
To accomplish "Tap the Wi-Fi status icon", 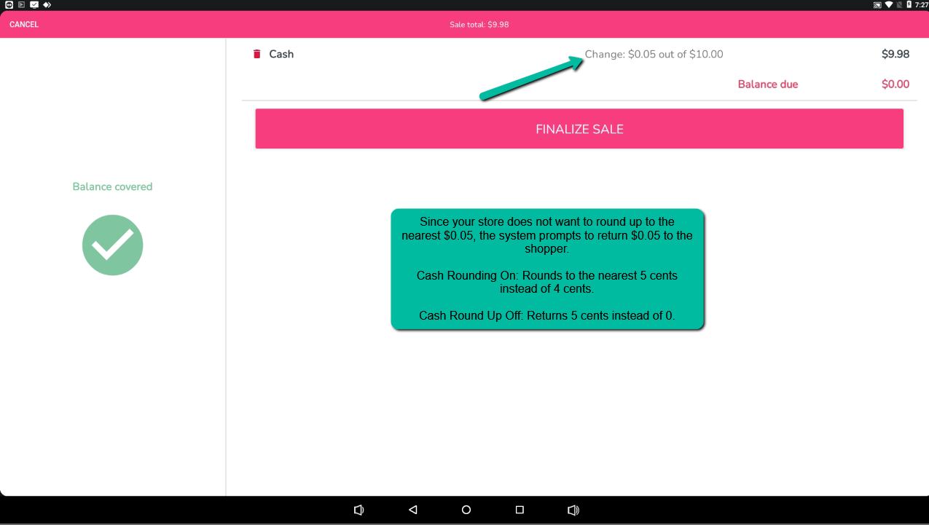I will (x=889, y=5).
